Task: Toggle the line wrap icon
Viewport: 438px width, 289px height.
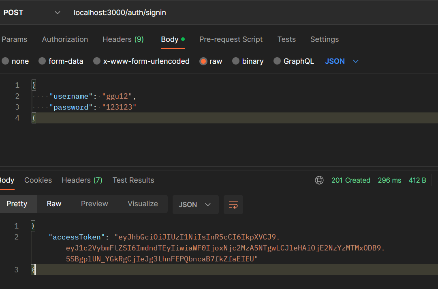Action: pos(233,205)
